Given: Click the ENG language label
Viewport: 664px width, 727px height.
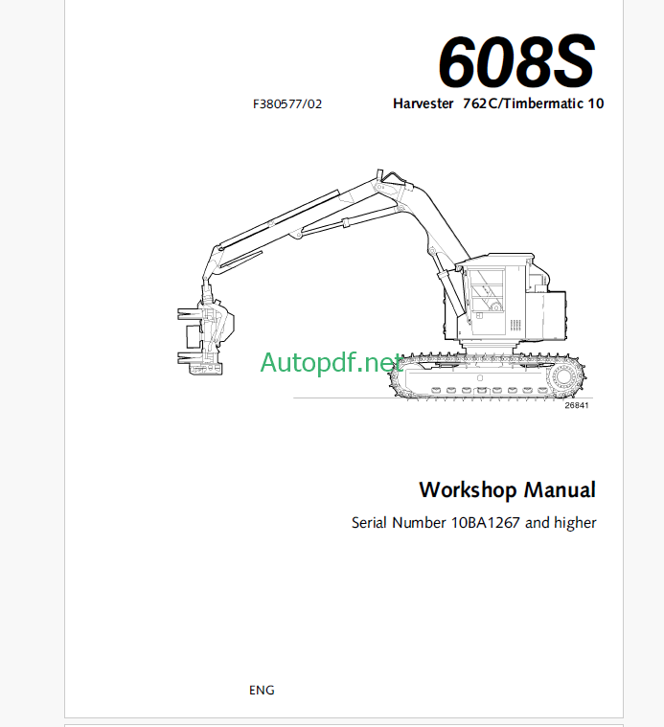Looking at the screenshot, I should pos(262,690).
